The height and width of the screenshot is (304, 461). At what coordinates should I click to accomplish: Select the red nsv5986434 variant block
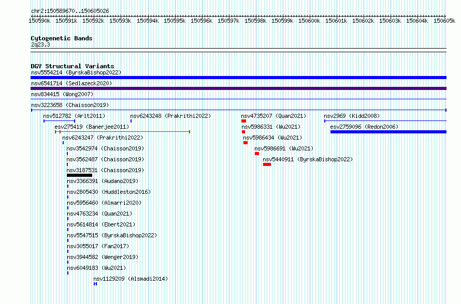click(246, 143)
